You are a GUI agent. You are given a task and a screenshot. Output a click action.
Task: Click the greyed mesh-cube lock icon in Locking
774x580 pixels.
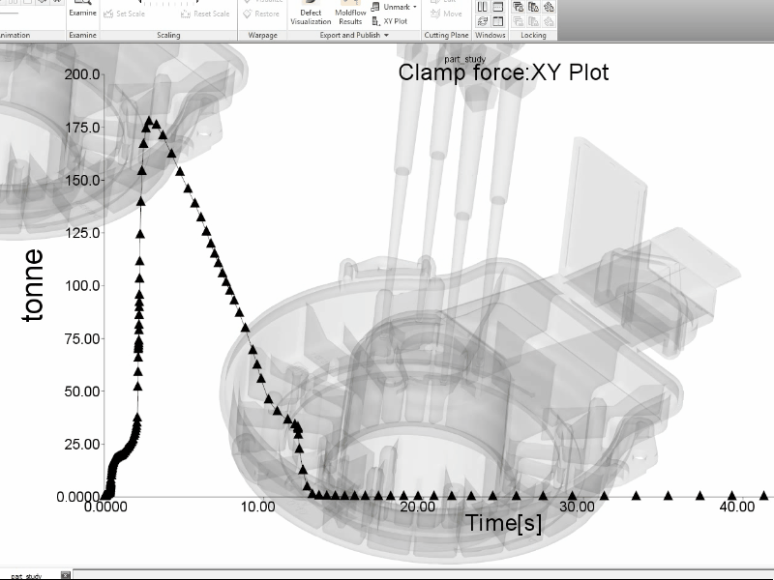click(549, 21)
